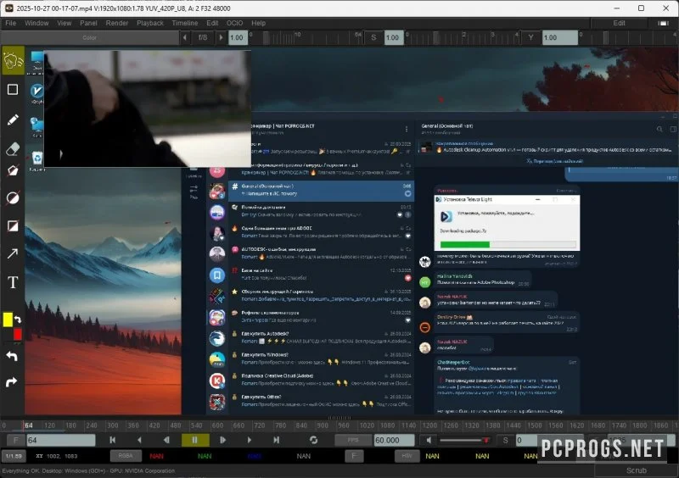
Task: Open the red background color swatch
Action: [x=17, y=335]
